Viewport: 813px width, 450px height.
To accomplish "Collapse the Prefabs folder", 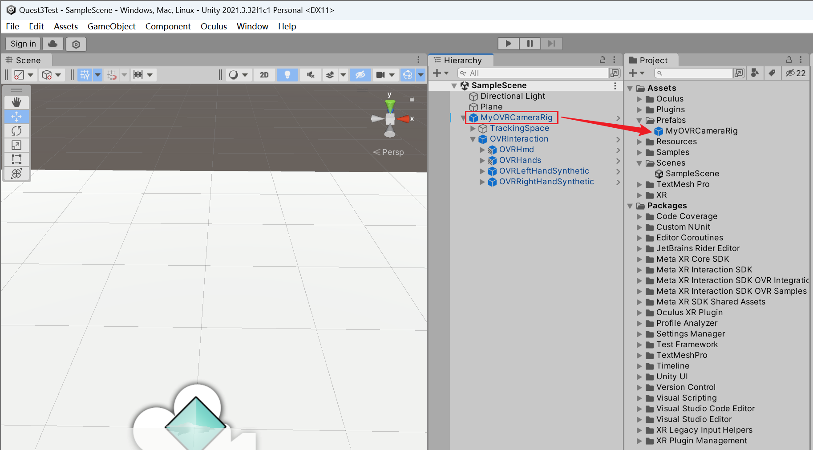I will coord(639,121).
